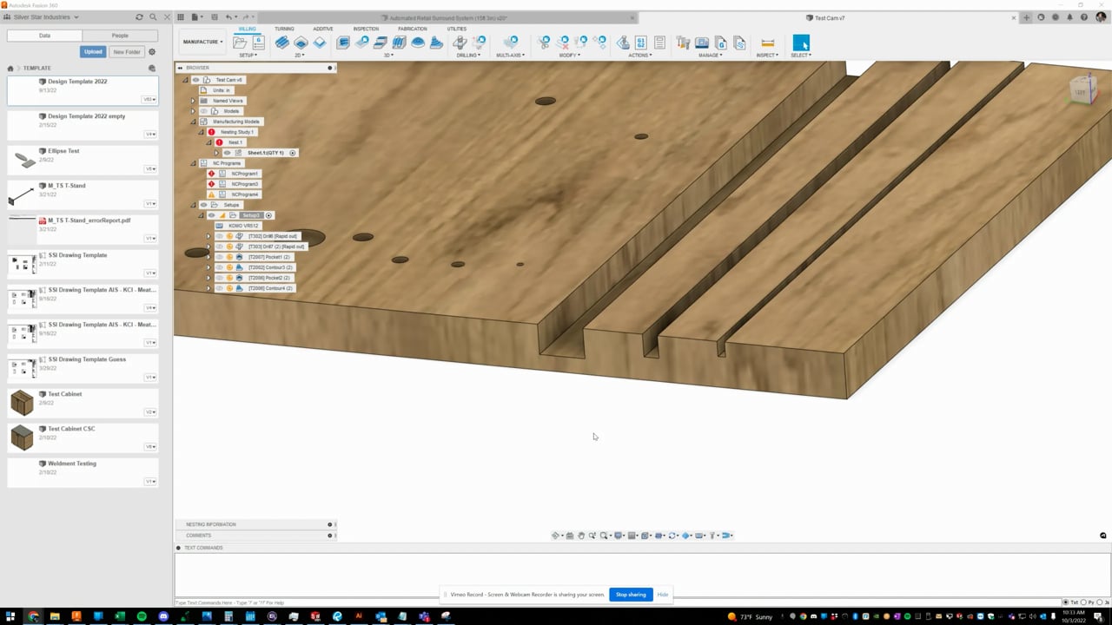Image resolution: width=1112 pixels, height=625 pixels.
Task: Toggle visibility of Test Cam v6
Action: pyautogui.click(x=195, y=80)
